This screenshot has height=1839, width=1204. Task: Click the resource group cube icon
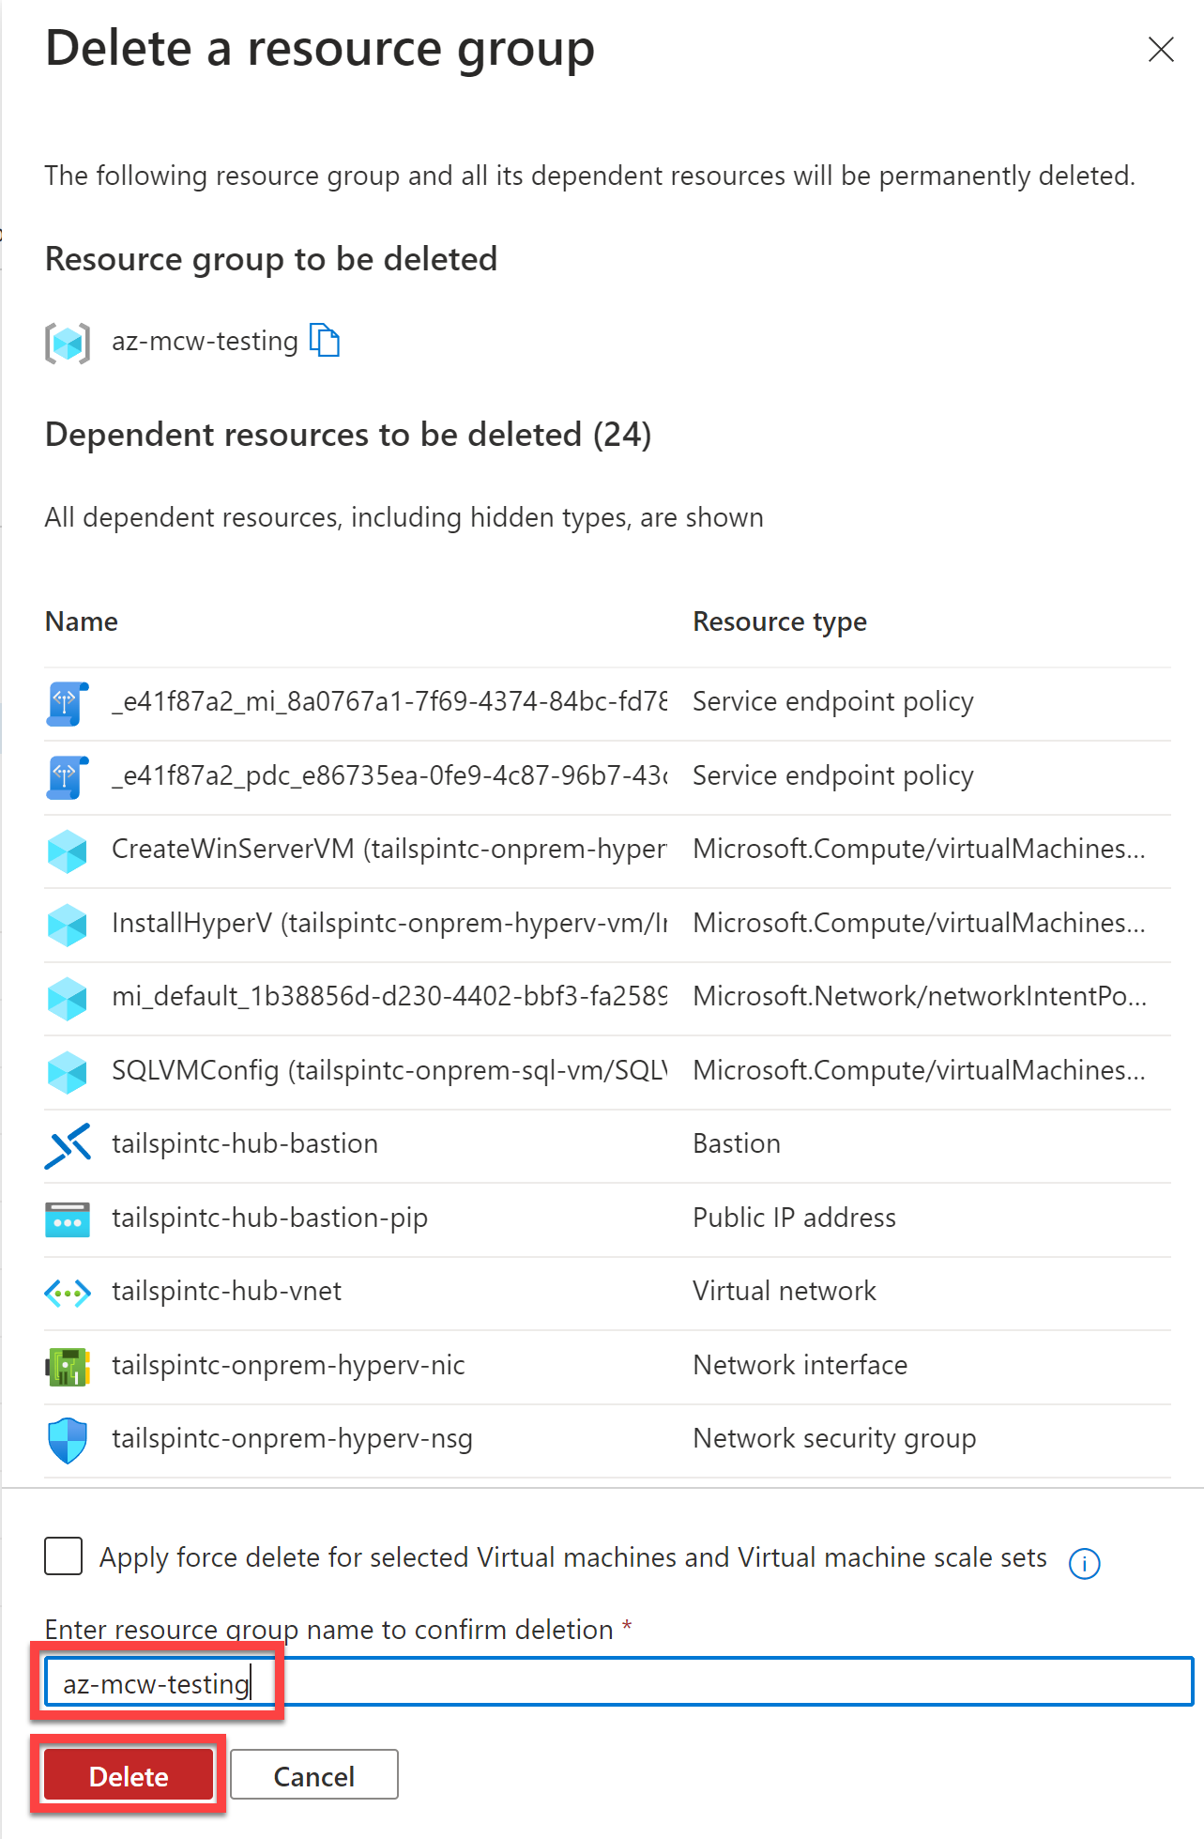[x=68, y=343]
